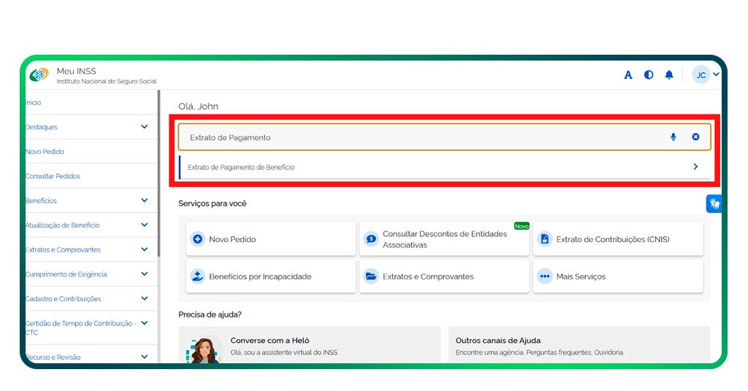Choose the Extrato de Pagamento de Benefício suggestion
Viewport: 748px width, 391px height.
pos(438,167)
